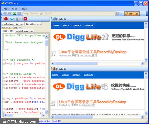Screen dimensions: 149x124
Task: Switch to the lightbox.css tab
Action: 33,24
